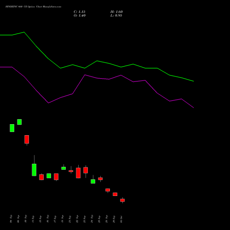Click the HINDZINC 660 CE Option chart title
The image size is (230, 230).
pos(33,7)
